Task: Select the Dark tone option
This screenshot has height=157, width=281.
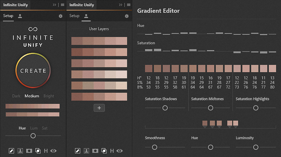Action: (16, 96)
